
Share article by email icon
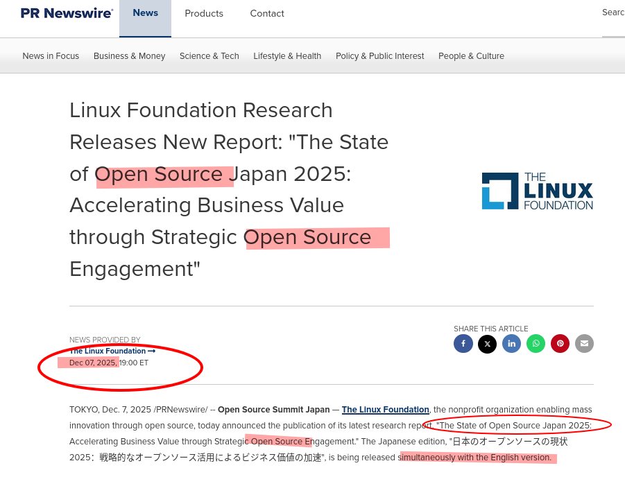pos(584,344)
